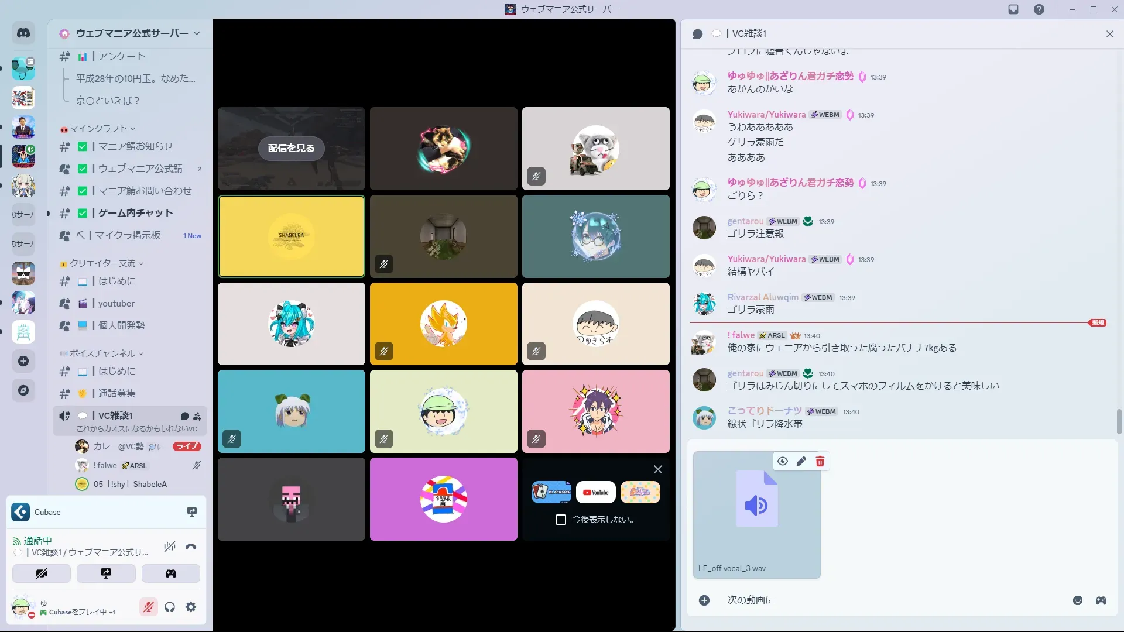Open Explore Discoverable Servers compass icon
The width and height of the screenshot is (1124, 632).
(23, 390)
